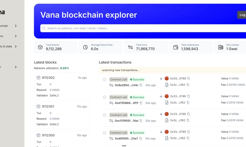Click the cube icon of block 9112302
Viewport: 246px width, 147px height.
click(x=38, y=78)
